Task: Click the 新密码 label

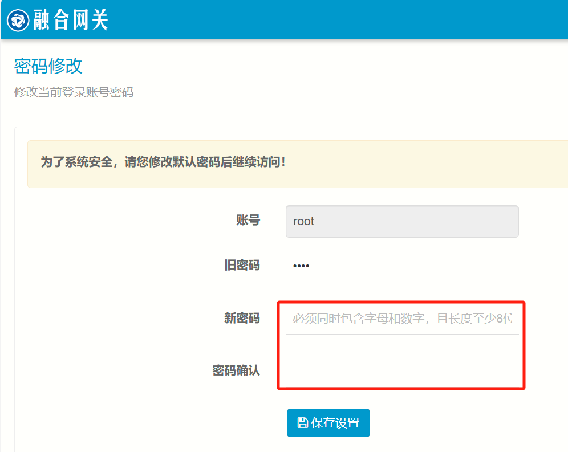Action: click(x=242, y=319)
